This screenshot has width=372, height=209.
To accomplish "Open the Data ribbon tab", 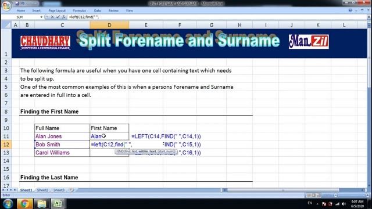I will (x=97, y=10).
